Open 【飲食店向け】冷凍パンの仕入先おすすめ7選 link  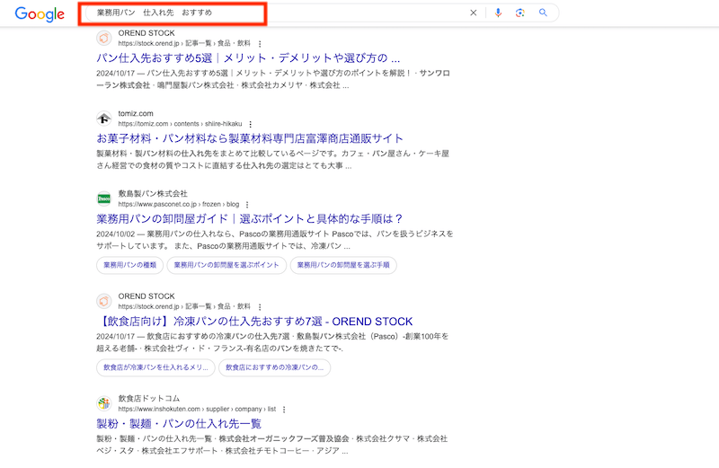tap(254, 322)
